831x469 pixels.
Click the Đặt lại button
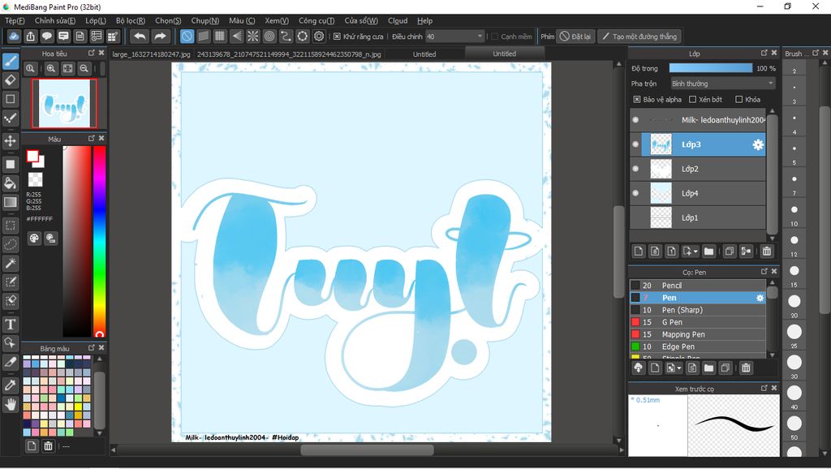coord(575,37)
